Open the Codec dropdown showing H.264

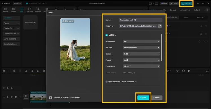tap(141, 54)
